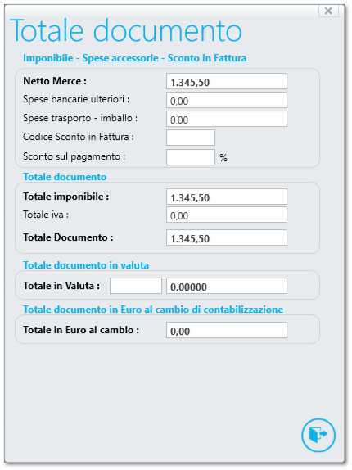Click into Codice Sconto in Fattura box

tap(191, 138)
